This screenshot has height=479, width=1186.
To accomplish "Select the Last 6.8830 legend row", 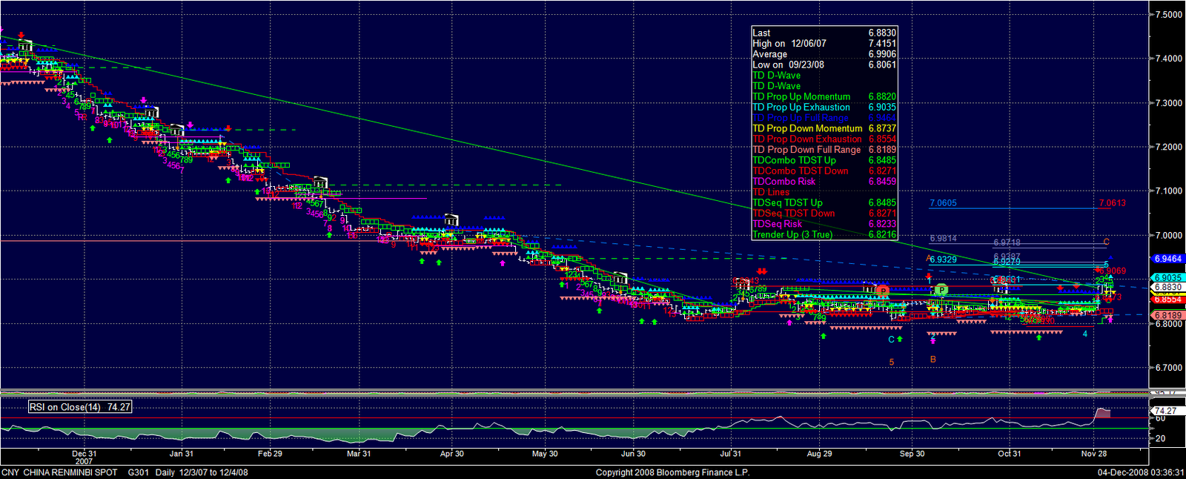I will [824, 33].
